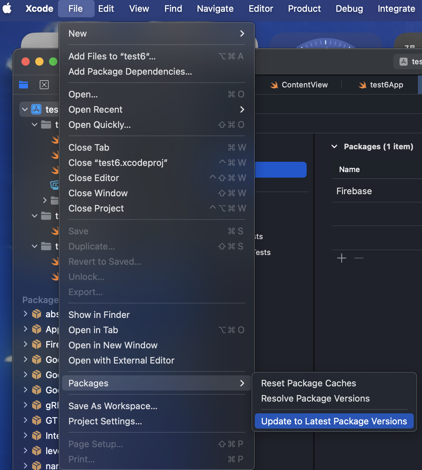The width and height of the screenshot is (422, 470).
Task: Click the package icon next to the abs package
Action: pyautogui.click(x=36, y=314)
